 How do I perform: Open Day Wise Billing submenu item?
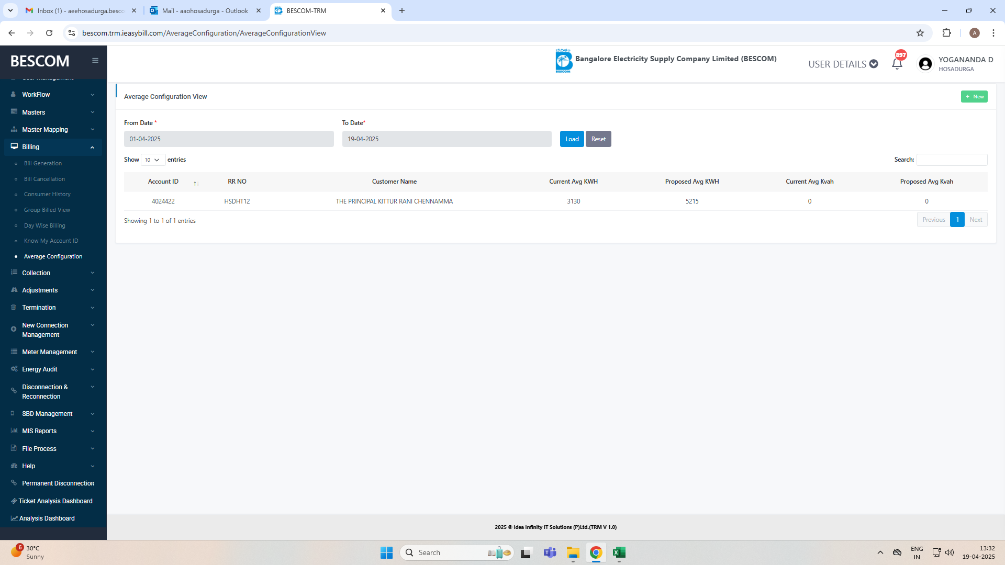point(44,225)
